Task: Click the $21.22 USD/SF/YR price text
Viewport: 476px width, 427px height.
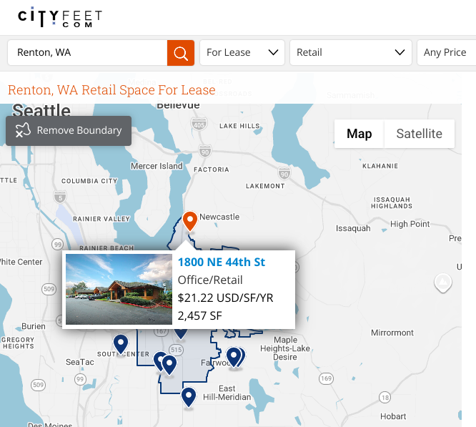Action: [x=225, y=298]
